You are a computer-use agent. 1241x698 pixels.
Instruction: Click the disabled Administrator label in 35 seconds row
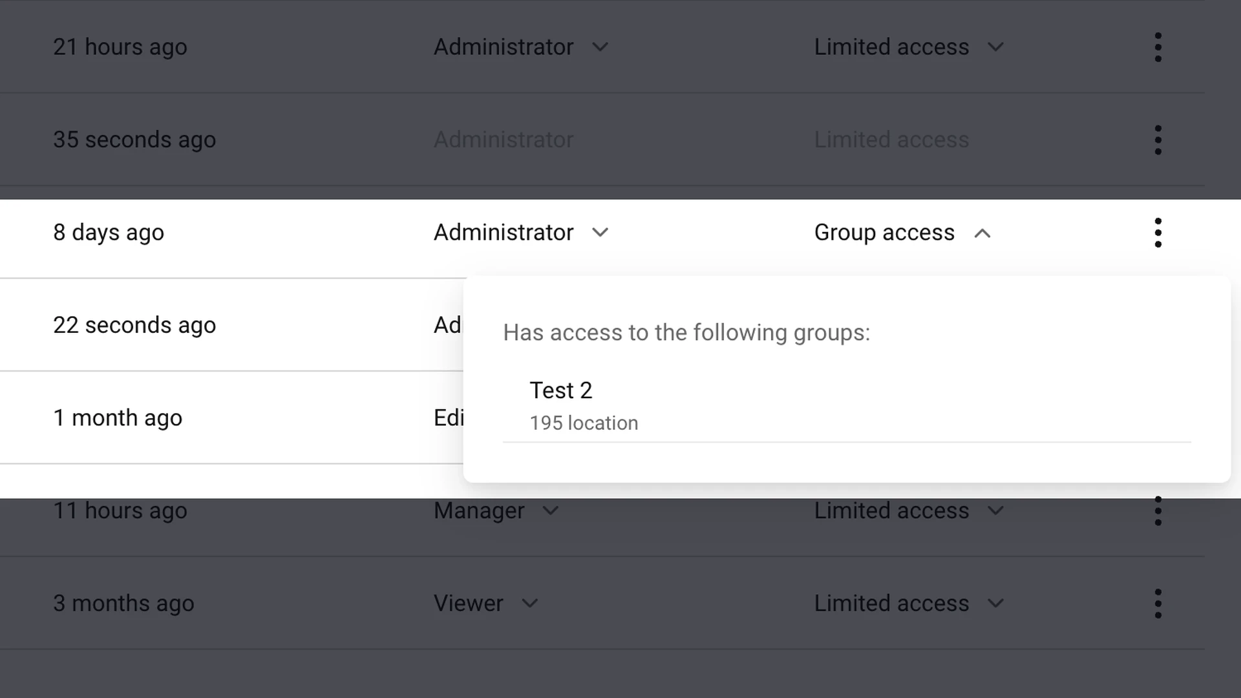tap(504, 140)
